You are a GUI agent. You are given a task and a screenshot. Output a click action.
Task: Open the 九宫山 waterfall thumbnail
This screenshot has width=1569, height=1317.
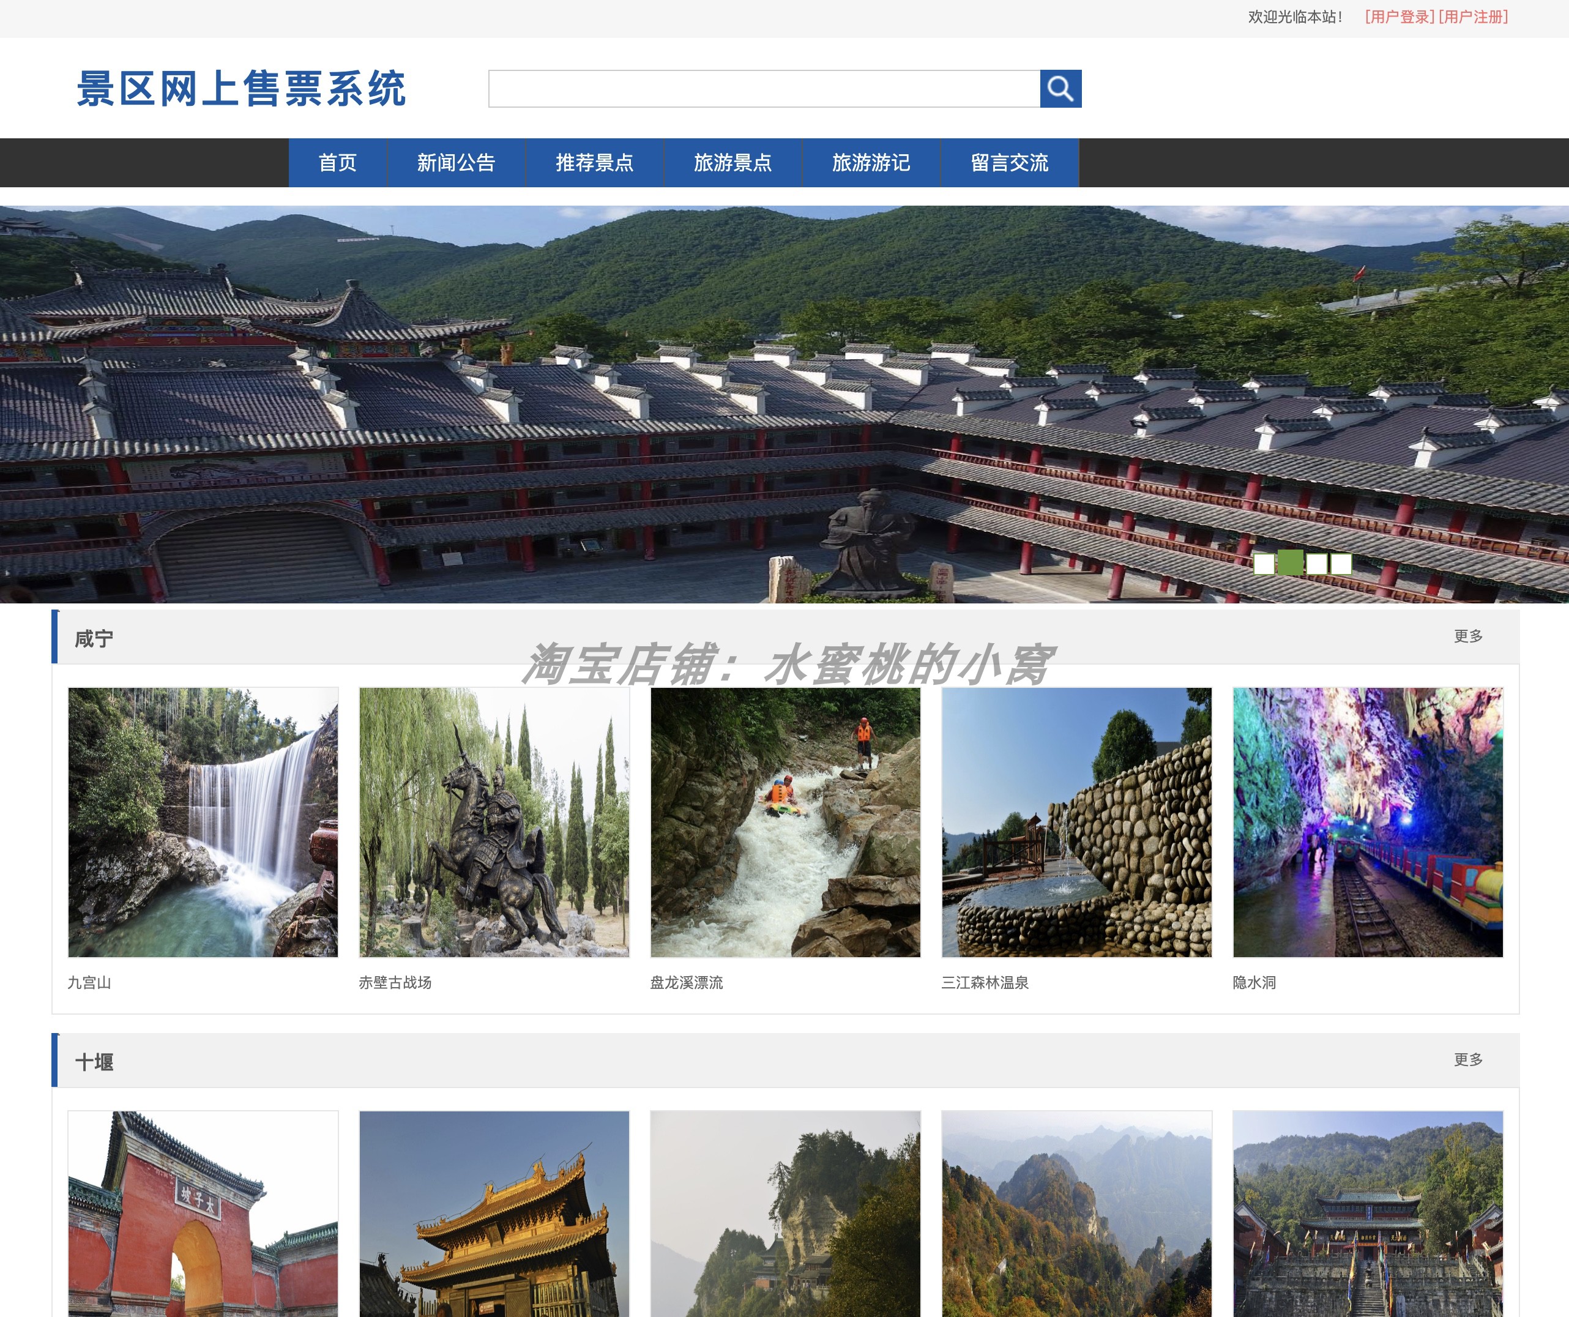(203, 823)
